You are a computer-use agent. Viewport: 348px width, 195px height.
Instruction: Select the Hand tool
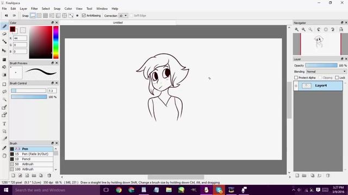tap(4, 155)
